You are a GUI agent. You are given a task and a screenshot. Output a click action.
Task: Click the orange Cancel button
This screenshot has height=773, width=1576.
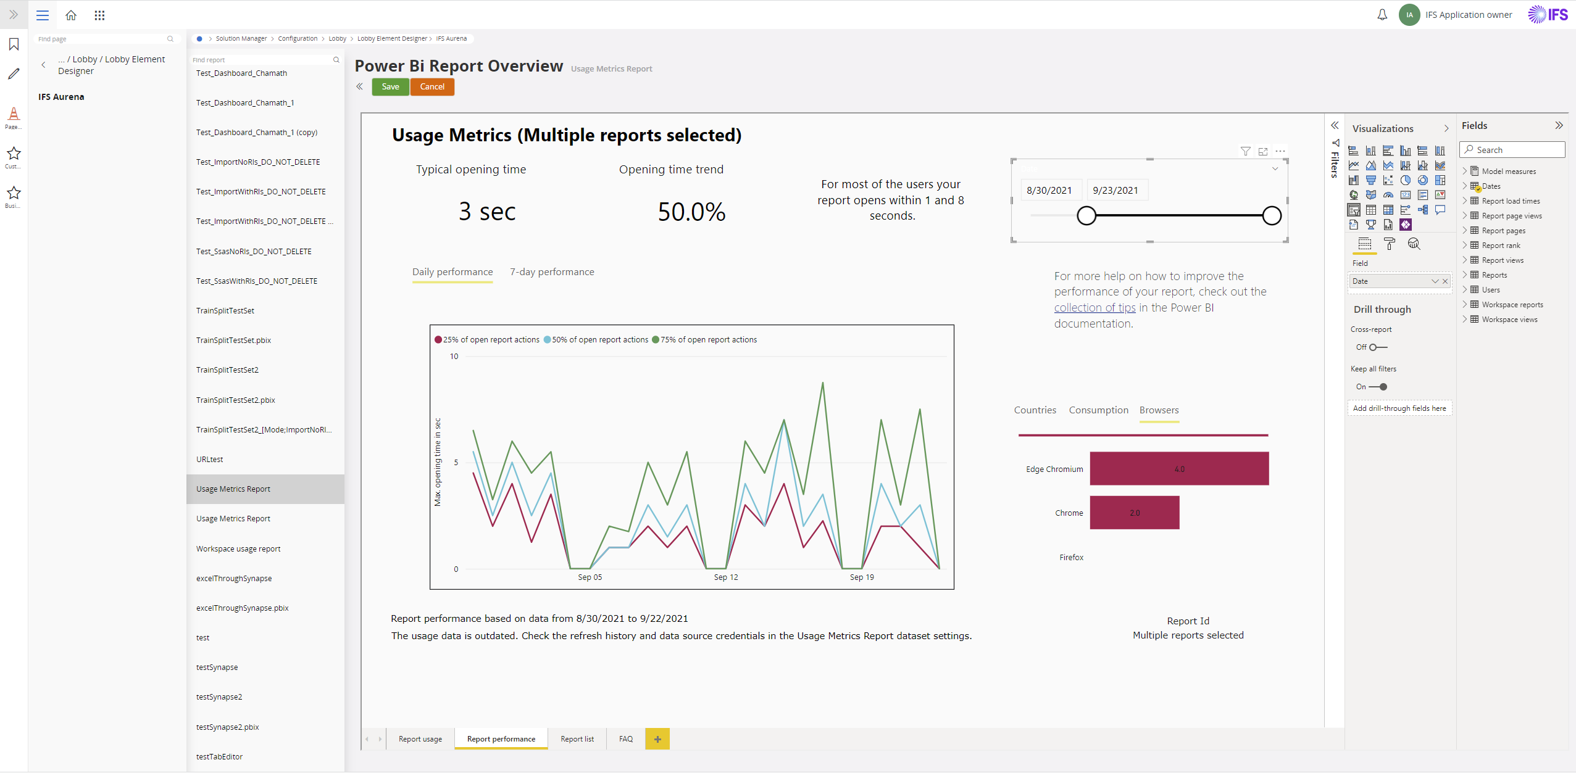tap(432, 87)
